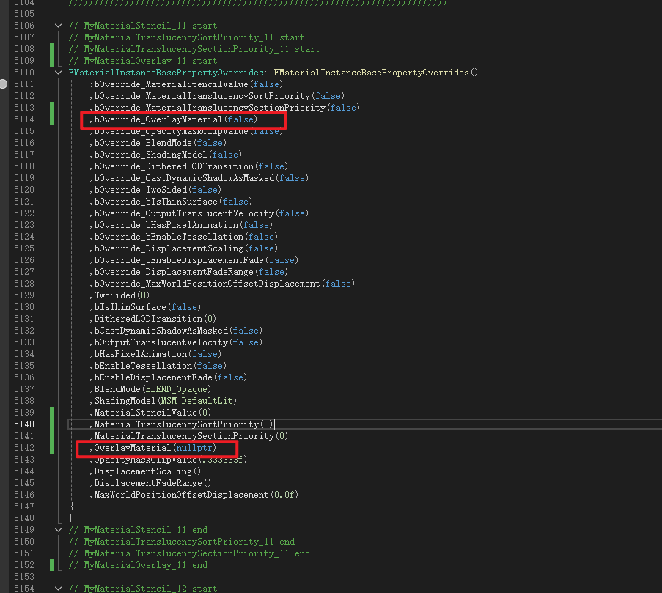This screenshot has height=593, width=662.
Task: Collapse the comment block at line 5106
Action: coord(59,26)
